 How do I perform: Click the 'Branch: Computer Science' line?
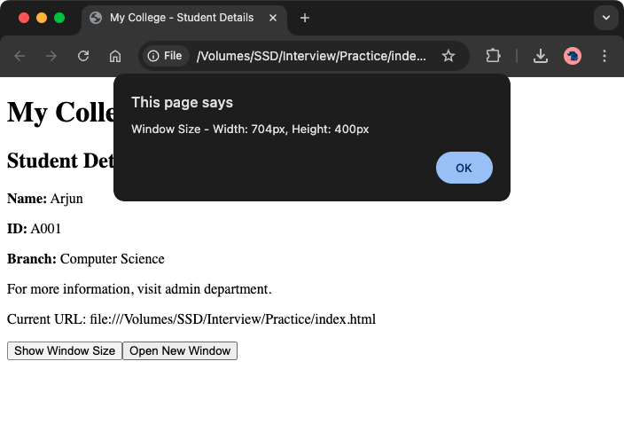[x=86, y=259]
